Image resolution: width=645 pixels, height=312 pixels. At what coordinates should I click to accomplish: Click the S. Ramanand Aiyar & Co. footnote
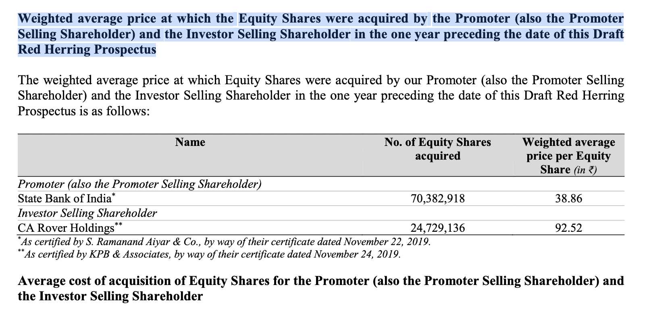click(x=225, y=242)
